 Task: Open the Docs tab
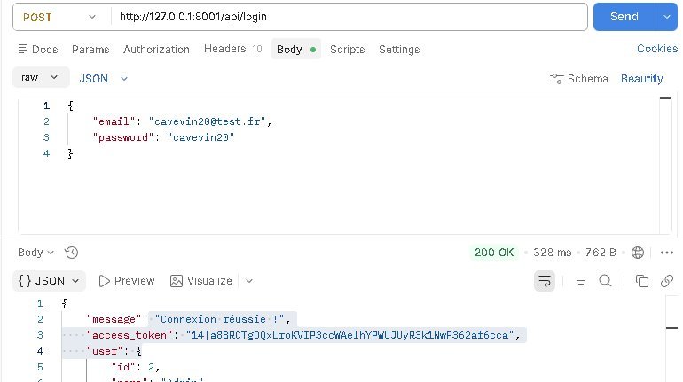pos(38,49)
